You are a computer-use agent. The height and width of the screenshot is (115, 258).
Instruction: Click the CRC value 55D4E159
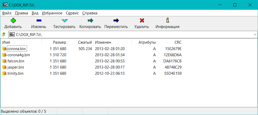pyautogui.click(x=173, y=73)
